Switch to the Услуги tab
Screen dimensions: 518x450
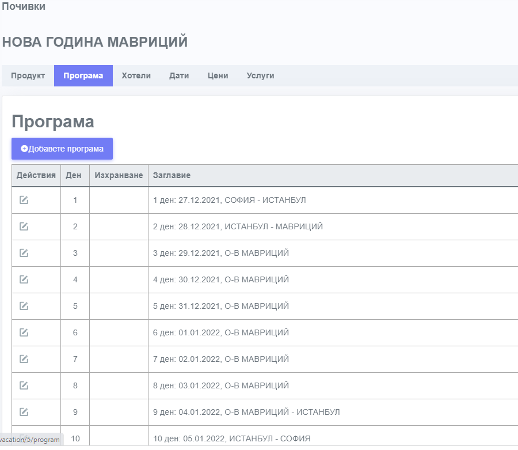point(260,75)
